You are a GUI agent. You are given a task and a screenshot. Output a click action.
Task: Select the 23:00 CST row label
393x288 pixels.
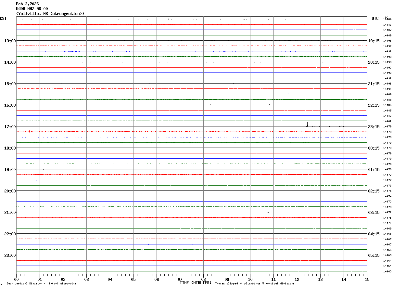10,255
